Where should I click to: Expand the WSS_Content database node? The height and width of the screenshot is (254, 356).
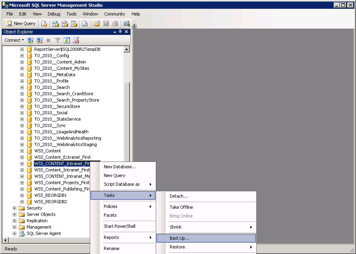22,151
